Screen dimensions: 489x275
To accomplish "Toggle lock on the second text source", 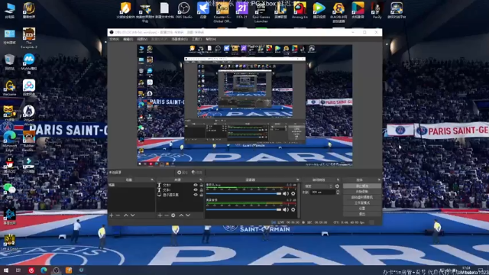I will tap(201, 190).
